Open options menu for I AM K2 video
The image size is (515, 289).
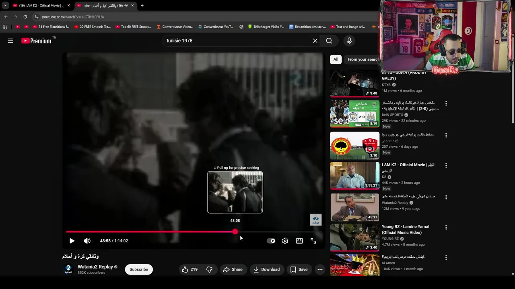(446, 165)
